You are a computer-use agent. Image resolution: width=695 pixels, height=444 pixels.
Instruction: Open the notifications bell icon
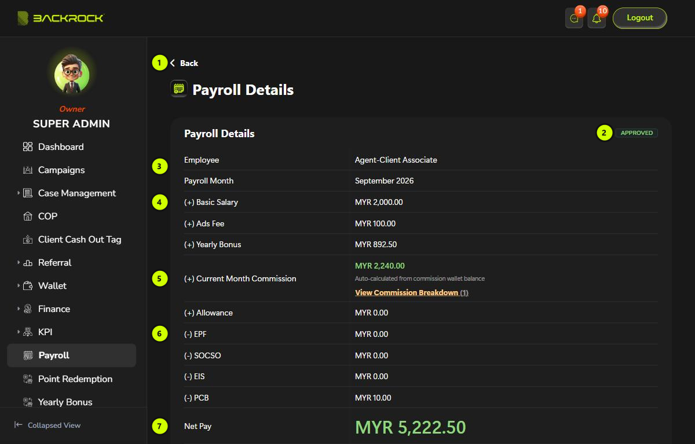pos(597,18)
